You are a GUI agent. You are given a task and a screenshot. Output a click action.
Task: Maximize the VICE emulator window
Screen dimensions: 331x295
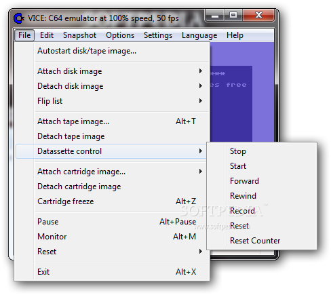[233, 16]
